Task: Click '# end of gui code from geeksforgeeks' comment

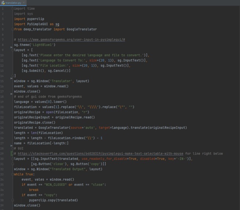Action: click(x=48, y=97)
